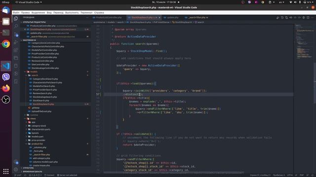This screenshot has width=316, height=177.
Task: Open the Explorer panel ellipsis menu
Action: (x=87, y=18)
